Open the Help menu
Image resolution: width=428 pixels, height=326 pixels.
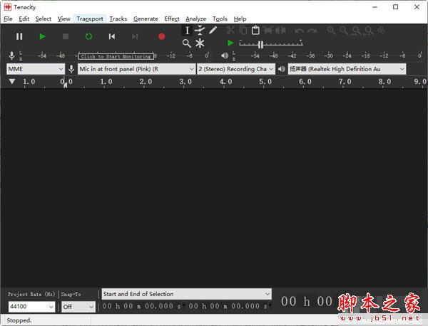pyautogui.click(x=240, y=19)
